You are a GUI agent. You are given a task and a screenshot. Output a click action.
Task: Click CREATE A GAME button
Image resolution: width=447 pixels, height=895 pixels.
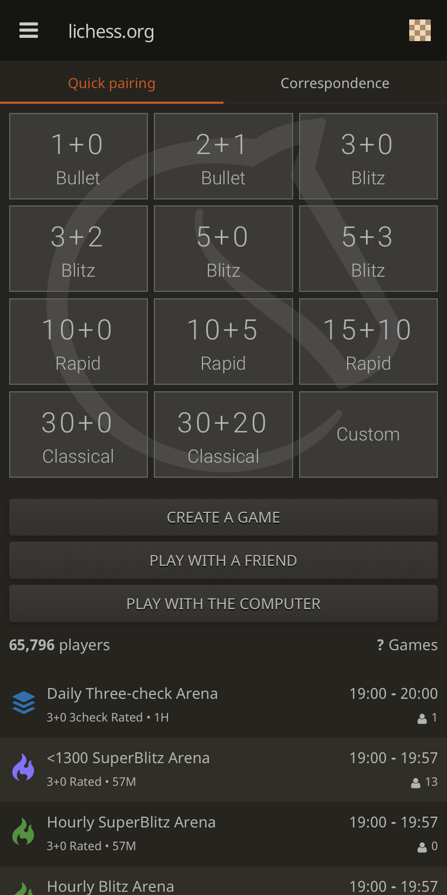pyautogui.click(x=223, y=517)
